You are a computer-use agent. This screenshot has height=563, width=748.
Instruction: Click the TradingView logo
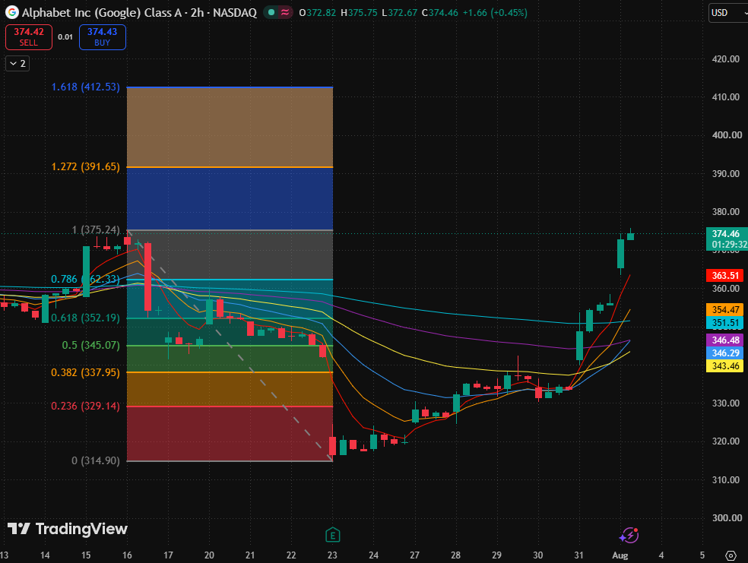tap(67, 529)
